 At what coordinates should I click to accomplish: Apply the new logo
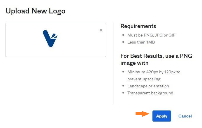coord(162,116)
